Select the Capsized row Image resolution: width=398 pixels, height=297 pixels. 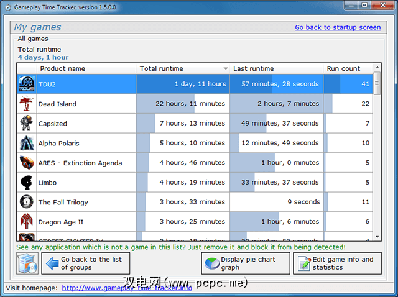(195, 123)
